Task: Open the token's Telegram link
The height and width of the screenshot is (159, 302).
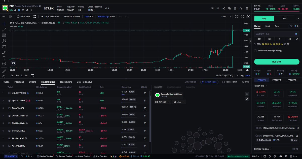Action: point(27,10)
